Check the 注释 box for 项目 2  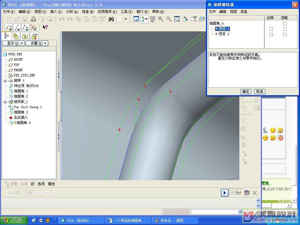click(271, 34)
